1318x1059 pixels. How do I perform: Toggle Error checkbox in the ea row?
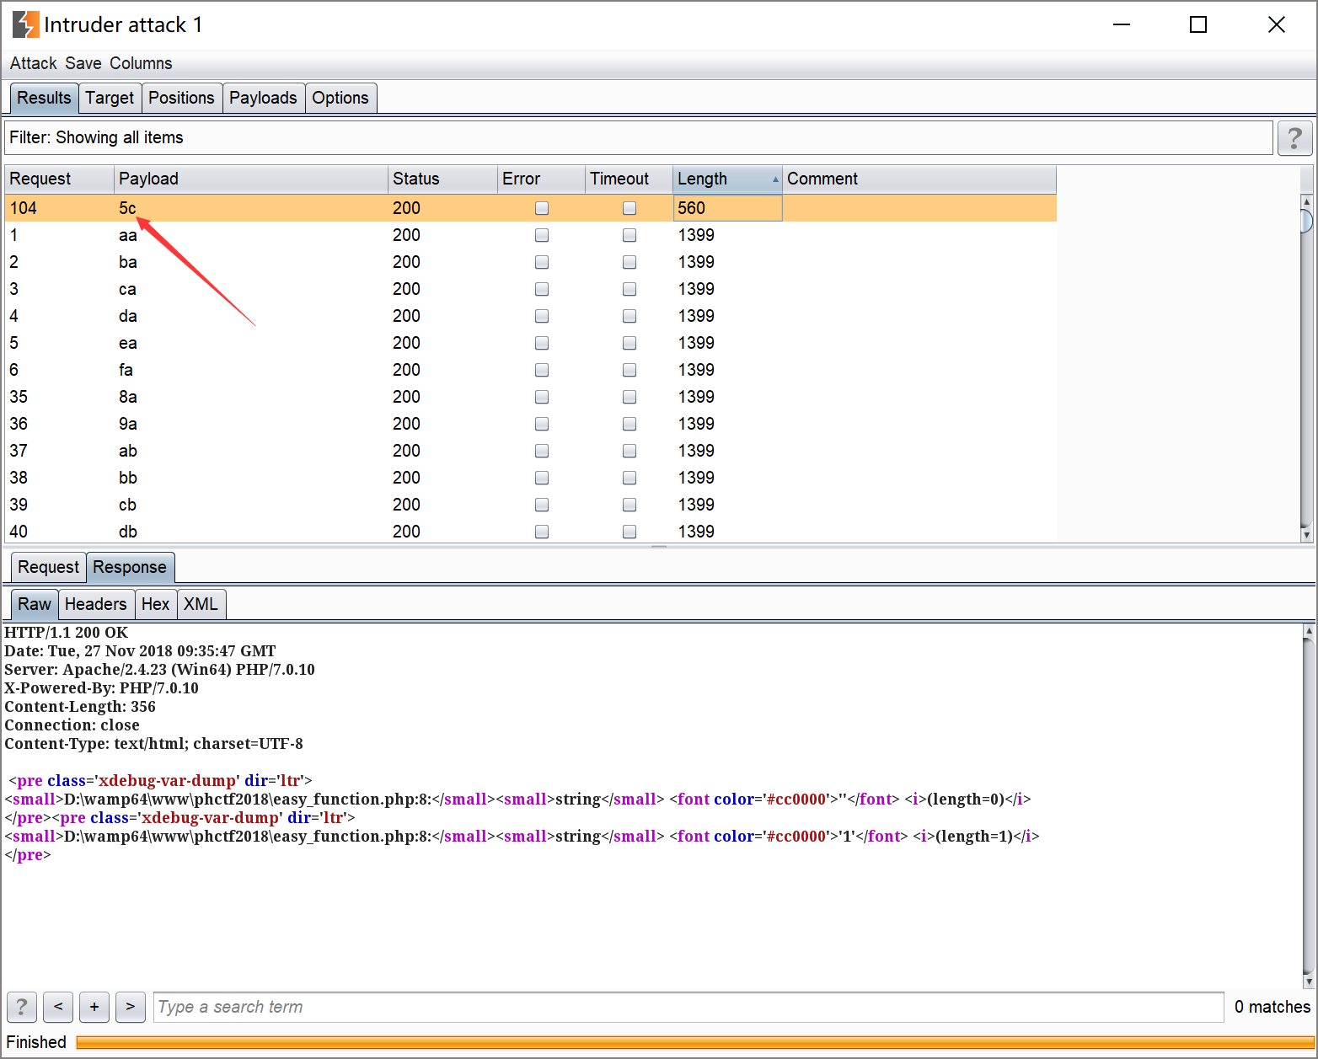(542, 343)
